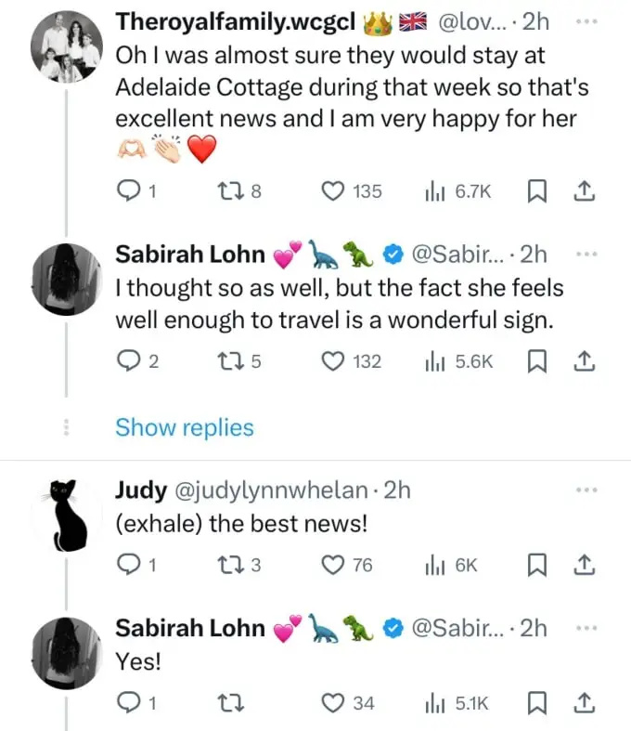Screen dimensions: 631x731
Task: Repost Sabirah Lohn's 'Yes!' reply
Action: click(231, 703)
